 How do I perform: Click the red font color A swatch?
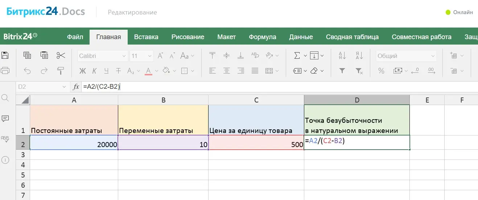[x=148, y=71]
